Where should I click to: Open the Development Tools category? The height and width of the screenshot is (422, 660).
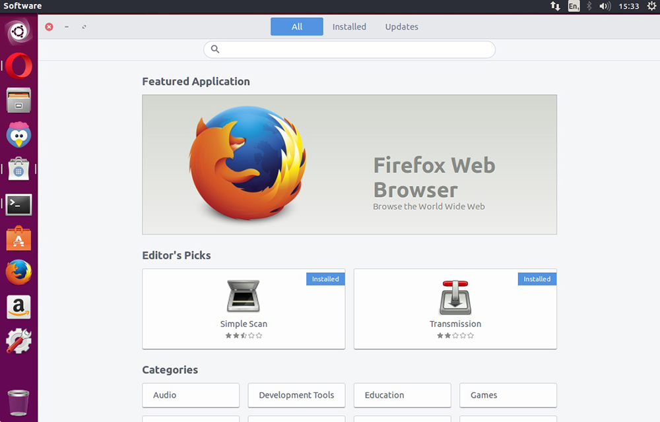(x=296, y=395)
